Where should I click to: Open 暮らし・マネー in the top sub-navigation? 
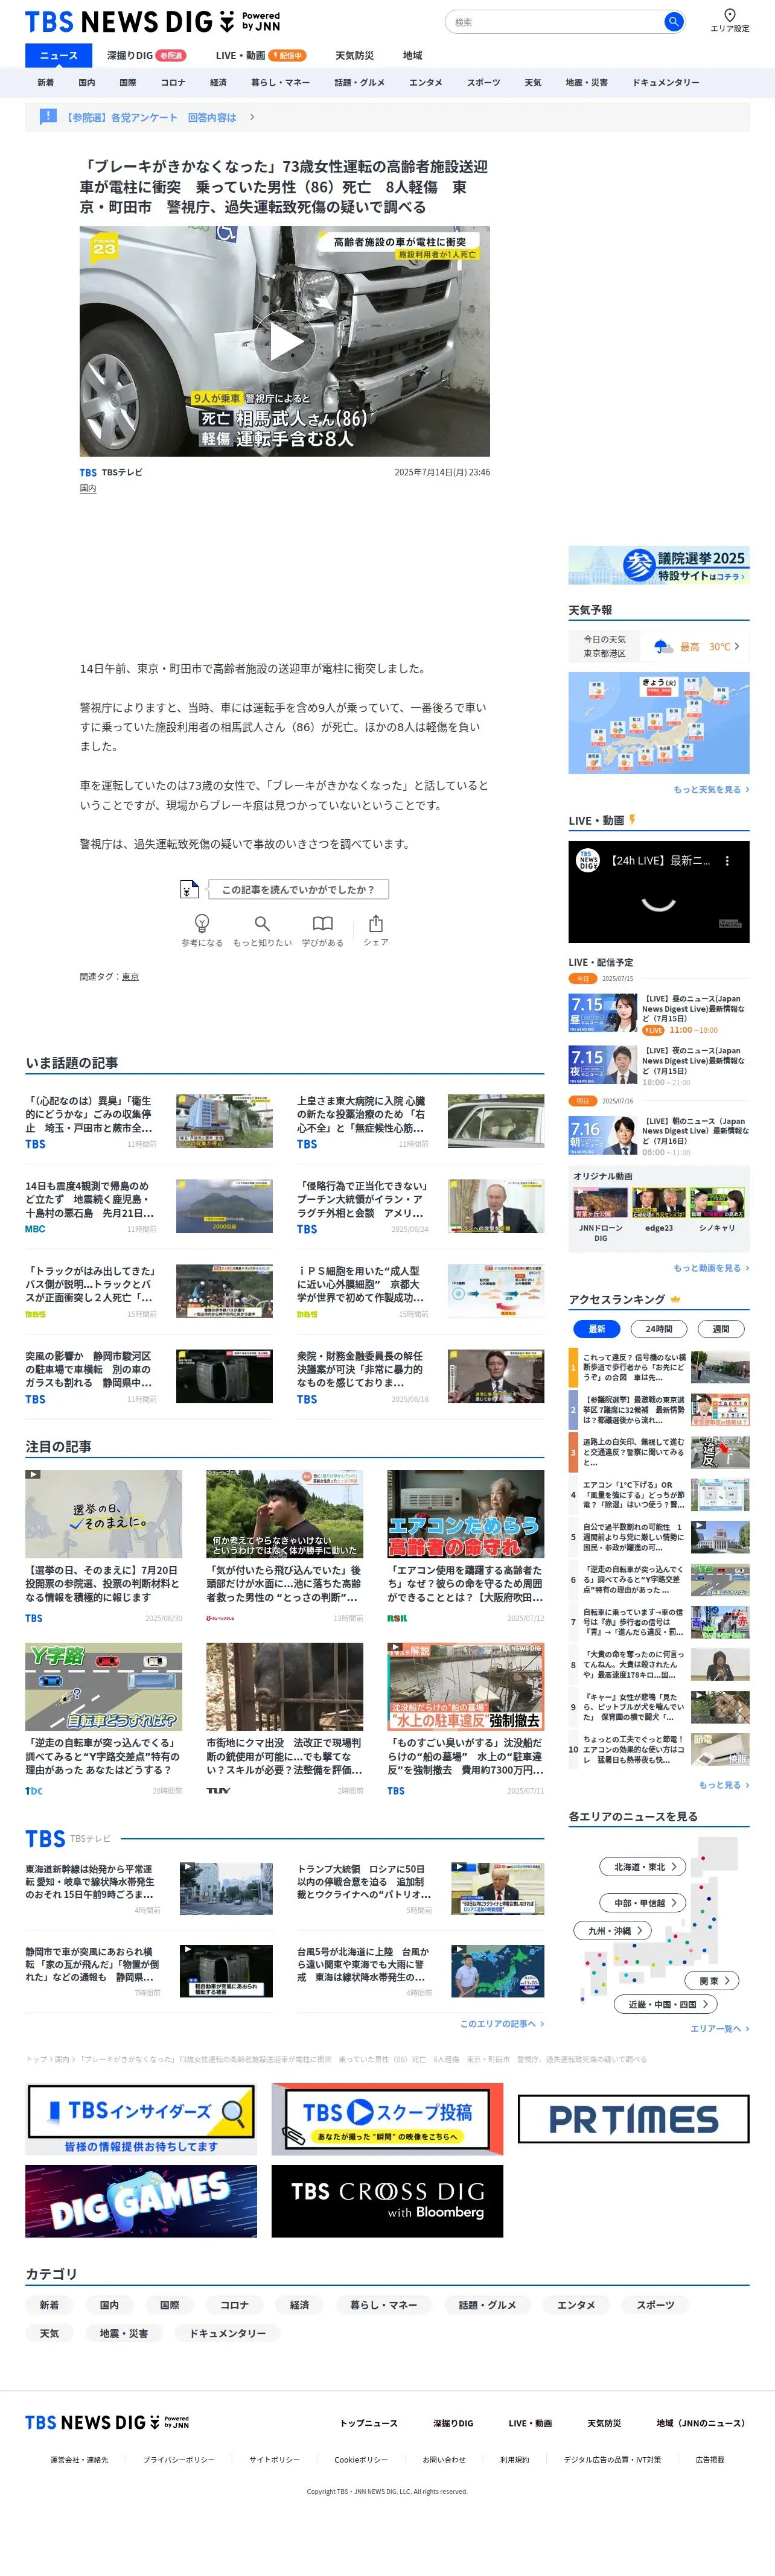click(x=280, y=83)
